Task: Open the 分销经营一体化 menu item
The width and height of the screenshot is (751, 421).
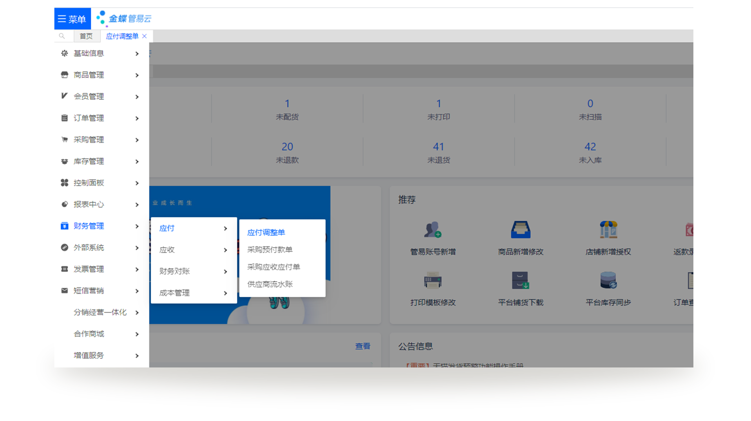Action: [x=101, y=312]
